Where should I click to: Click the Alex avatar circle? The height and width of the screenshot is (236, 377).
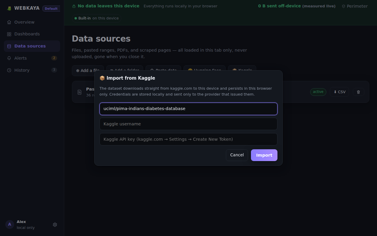(10, 224)
